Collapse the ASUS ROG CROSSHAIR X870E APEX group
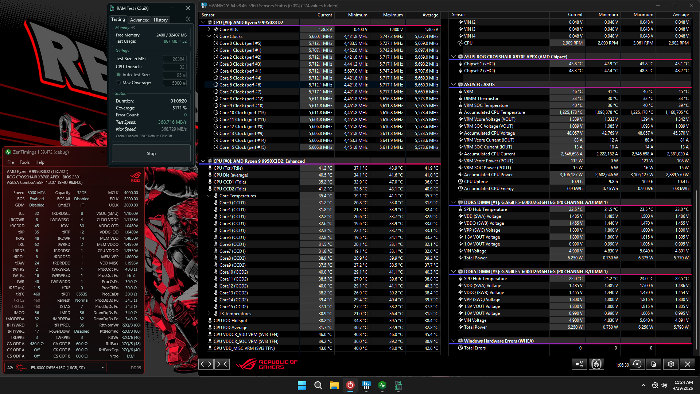The width and height of the screenshot is (700, 394). [x=454, y=57]
